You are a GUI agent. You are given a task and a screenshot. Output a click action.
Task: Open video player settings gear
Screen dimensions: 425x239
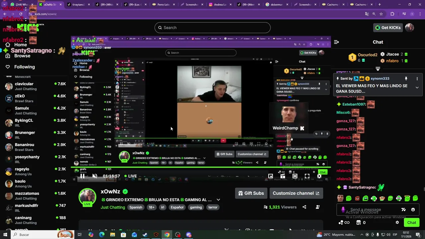[x=319, y=176]
